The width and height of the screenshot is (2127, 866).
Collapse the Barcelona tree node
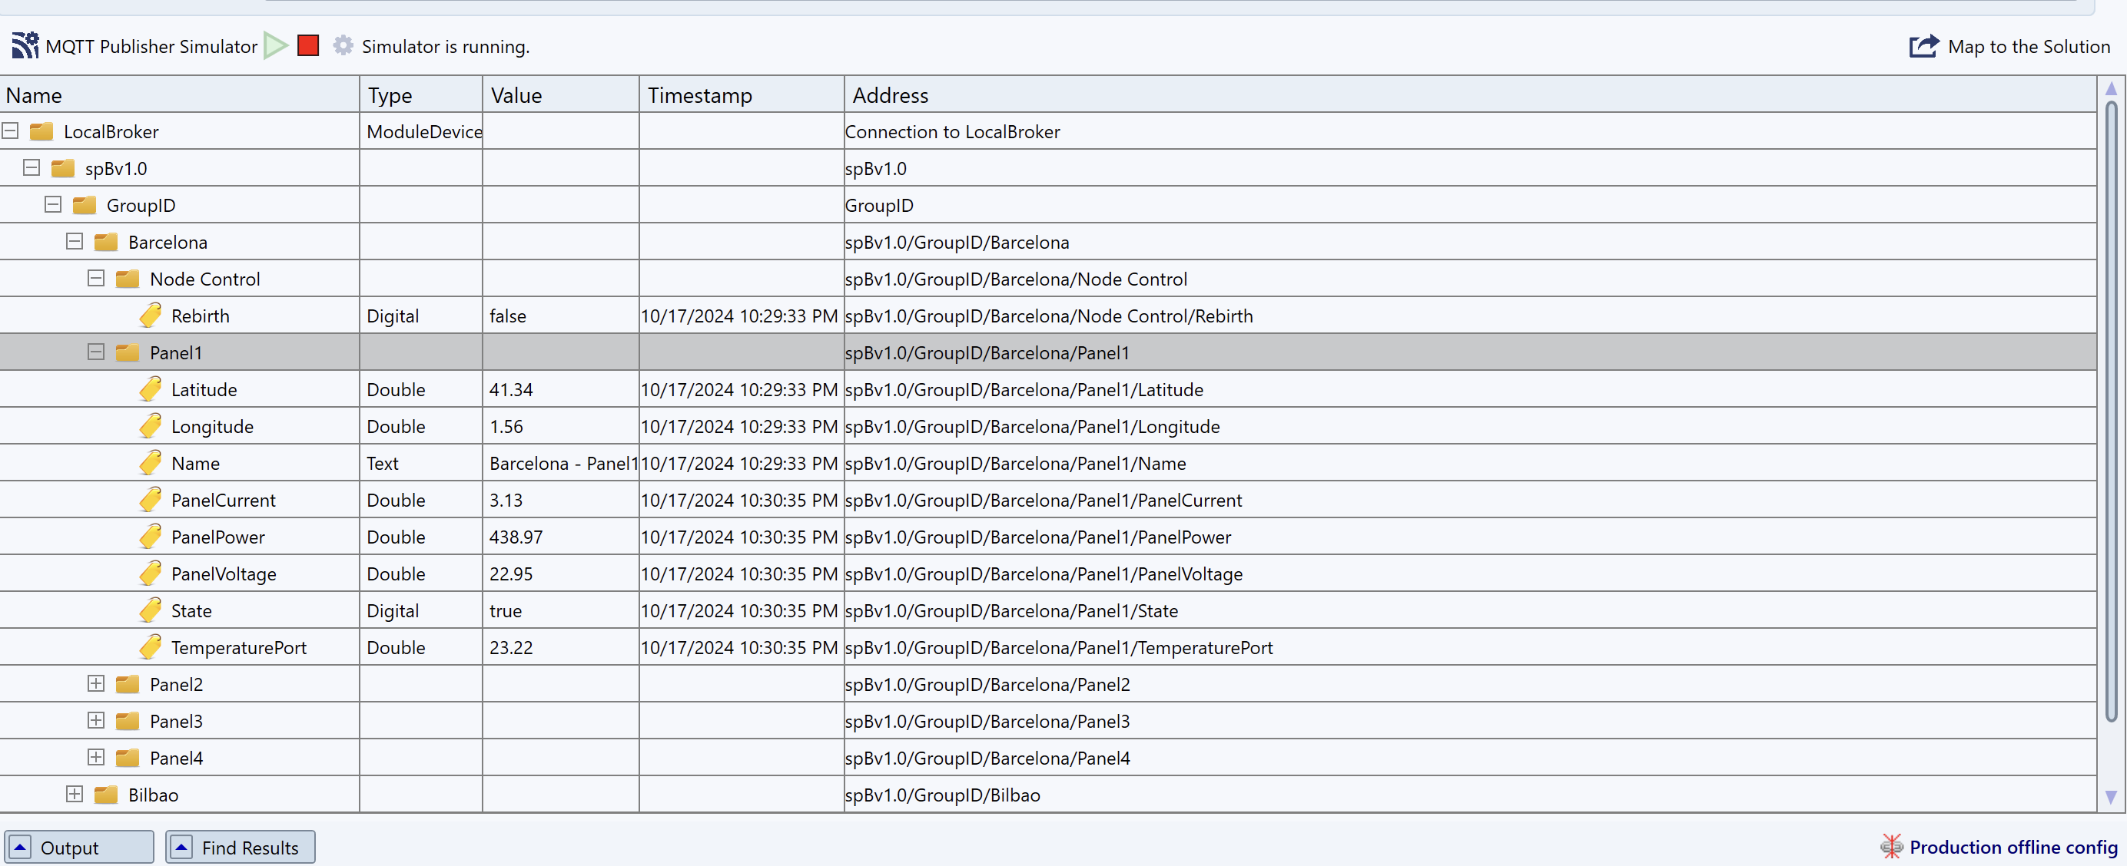tap(75, 242)
